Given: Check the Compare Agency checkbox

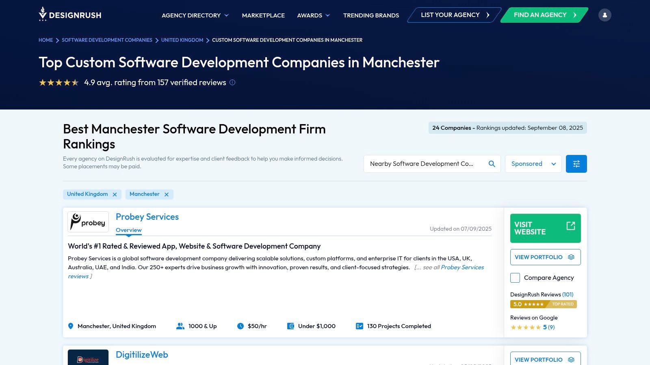Looking at the screenshot, I should [515, 278].
